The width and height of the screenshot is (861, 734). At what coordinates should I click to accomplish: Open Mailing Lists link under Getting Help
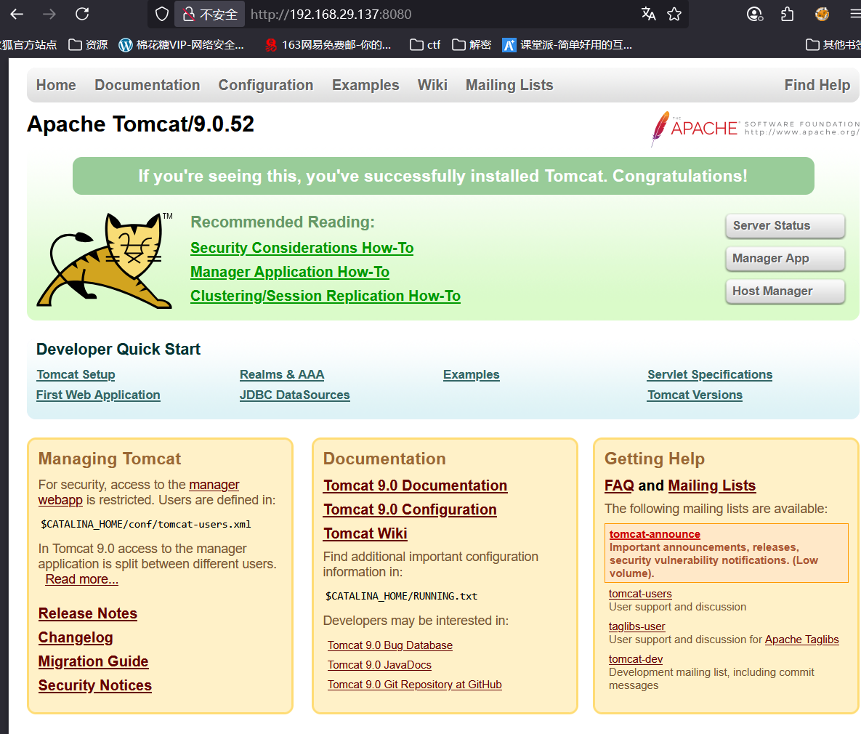pos(711,485)
